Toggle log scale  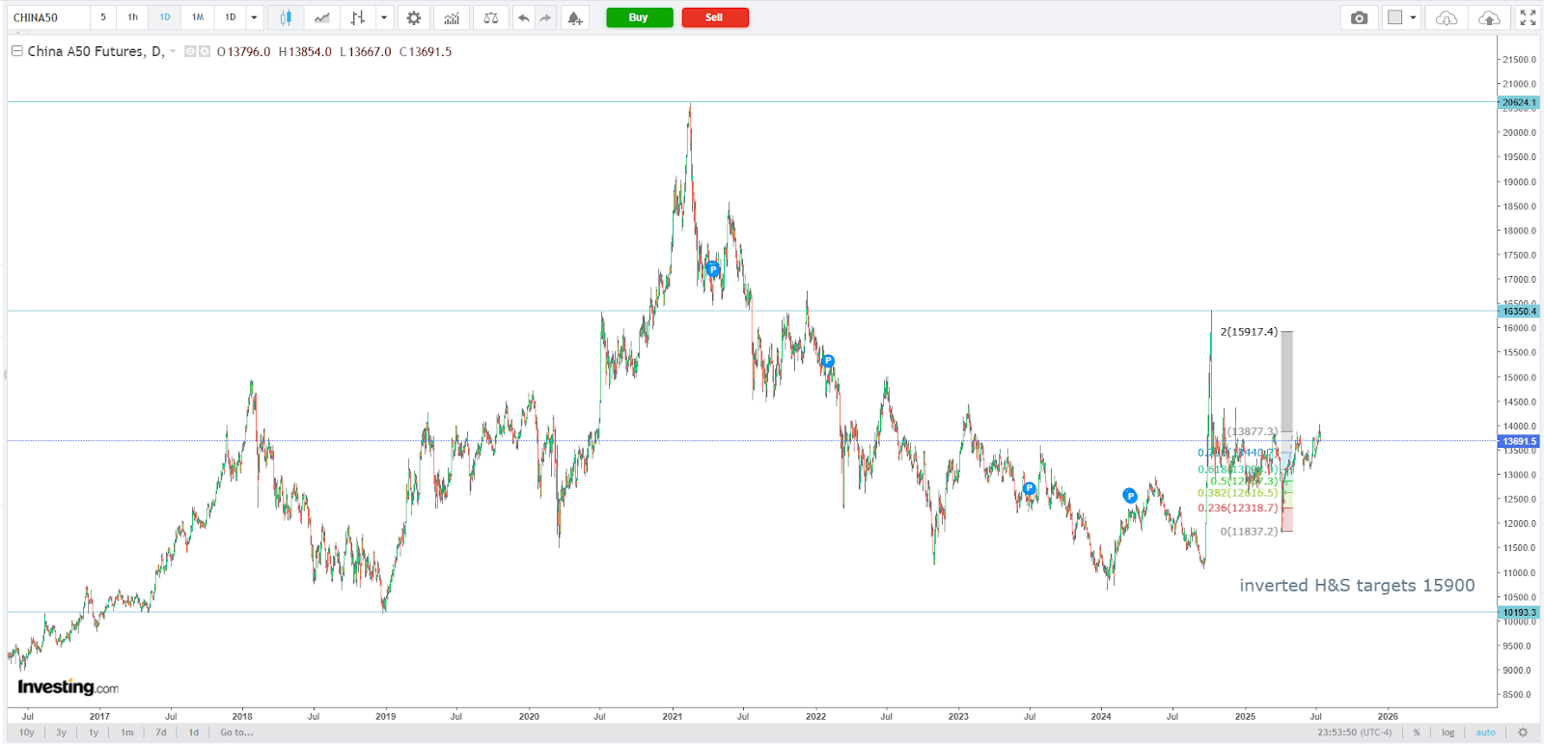[x=1448, y=732]
